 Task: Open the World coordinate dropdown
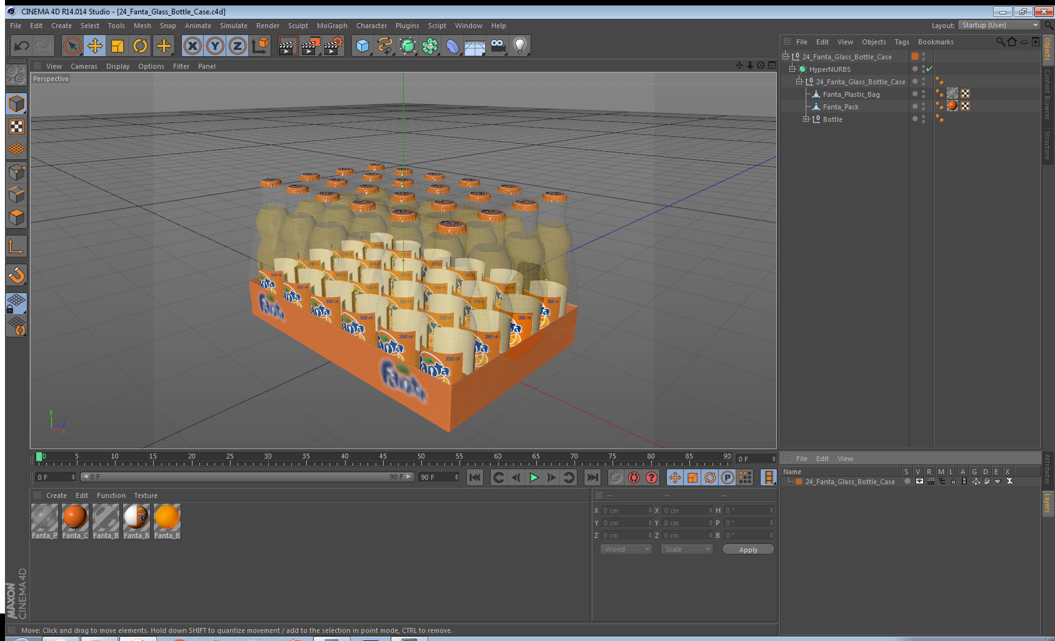(x=626, y=549)
